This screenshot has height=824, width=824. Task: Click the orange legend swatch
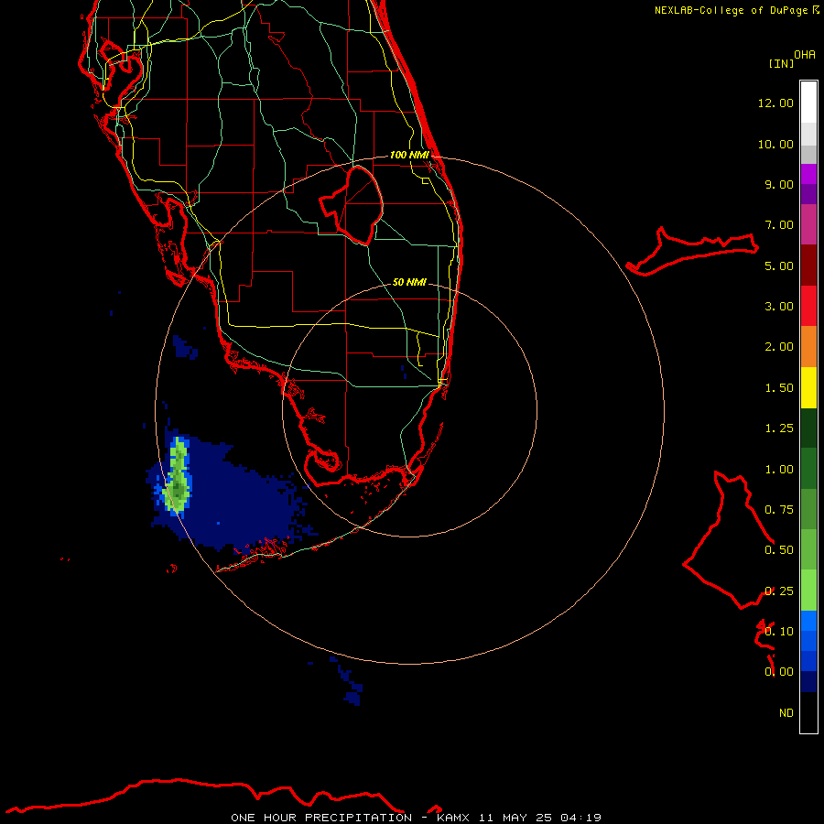point(808,346)
